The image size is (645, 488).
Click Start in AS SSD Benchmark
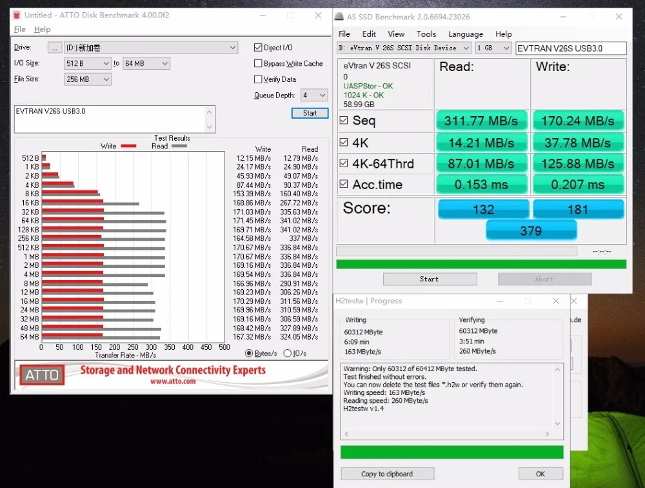430,279
